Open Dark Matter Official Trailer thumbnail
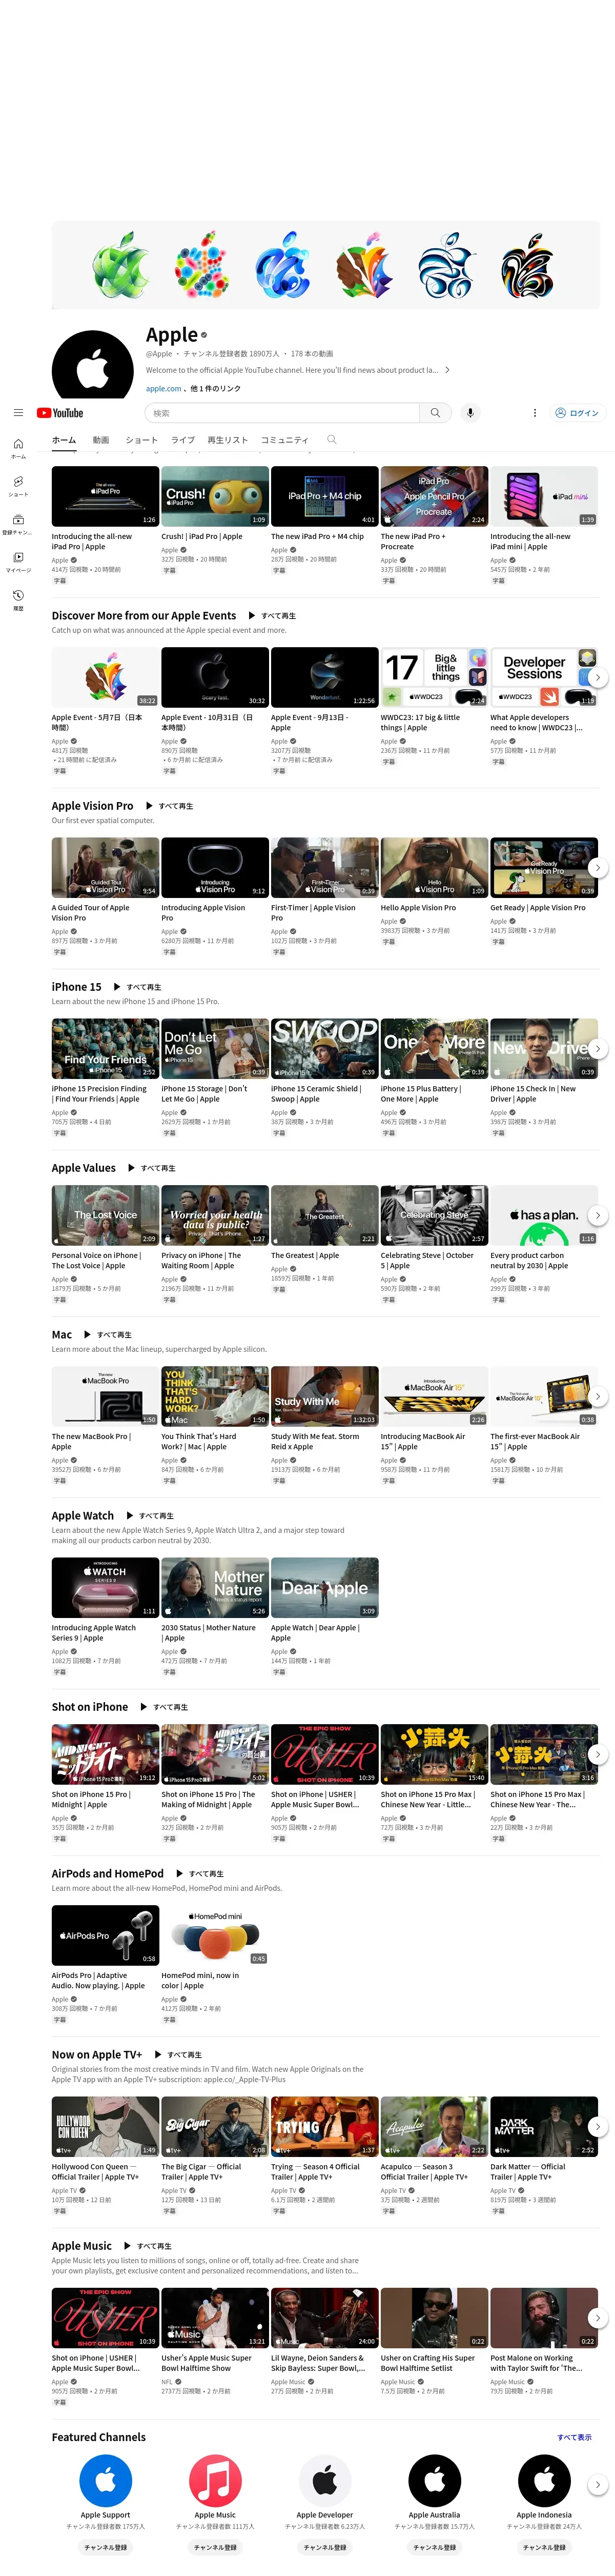 (x=544, y=2126)
